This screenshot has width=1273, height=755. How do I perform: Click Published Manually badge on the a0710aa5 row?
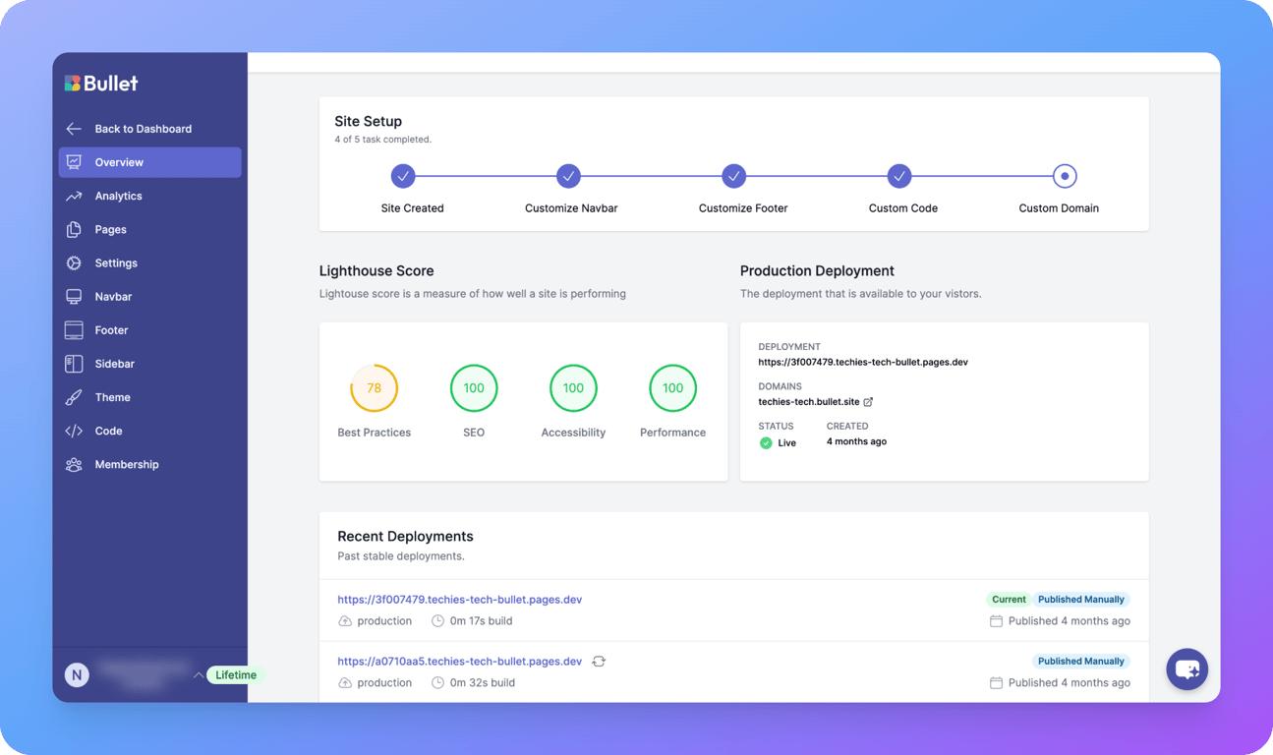(x=1081, y=662)
